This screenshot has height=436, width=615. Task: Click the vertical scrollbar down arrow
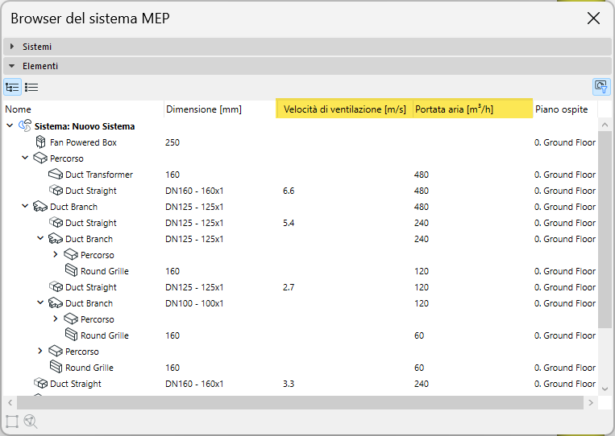605,387
